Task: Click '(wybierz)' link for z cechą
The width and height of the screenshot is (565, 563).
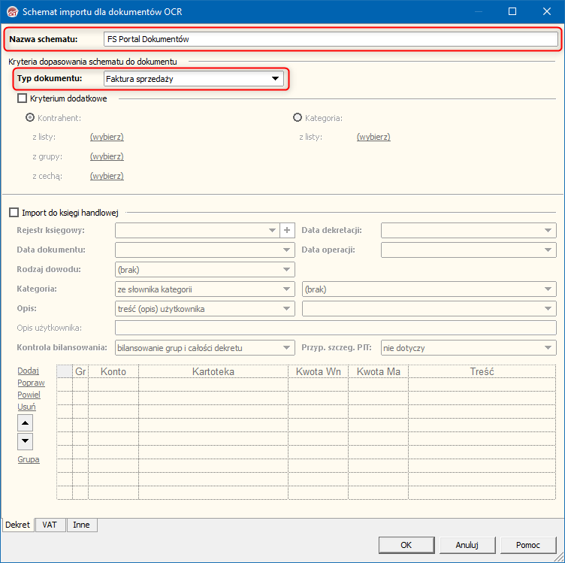Action: [x=107, y=176]
